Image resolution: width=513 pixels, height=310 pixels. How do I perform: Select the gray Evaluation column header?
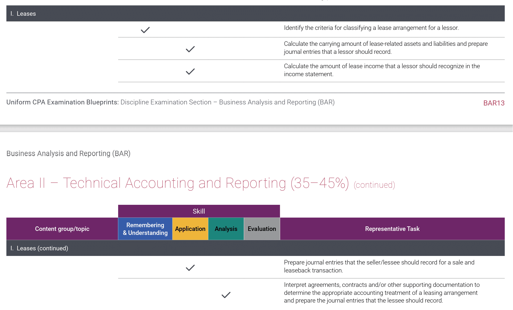[x=262, y=229]
